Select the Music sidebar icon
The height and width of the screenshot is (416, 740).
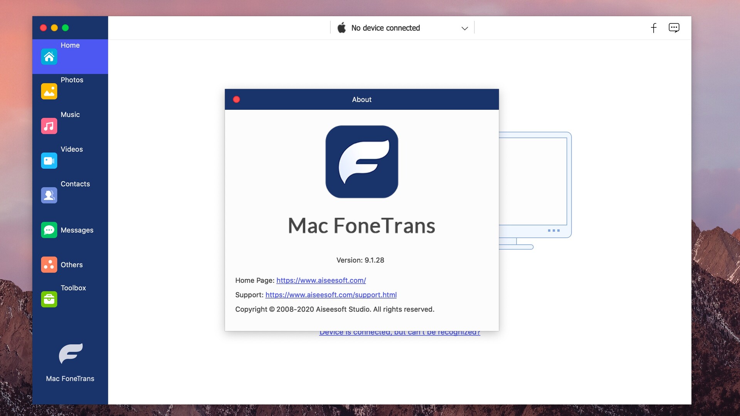click(x=49, y=126)
